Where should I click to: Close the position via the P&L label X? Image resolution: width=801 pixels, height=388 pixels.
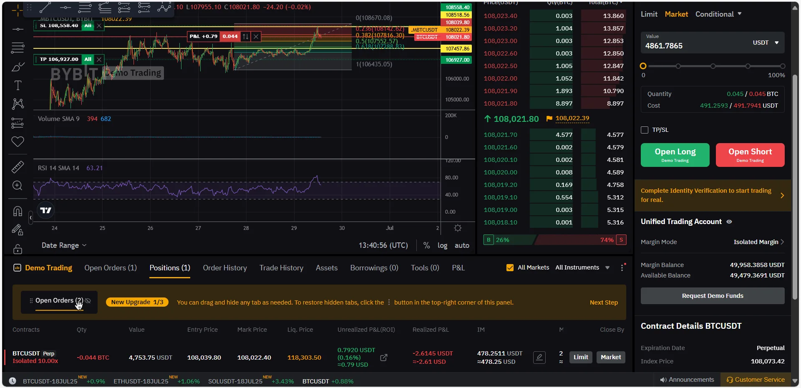pyautogui.click(x=256, y=37)
